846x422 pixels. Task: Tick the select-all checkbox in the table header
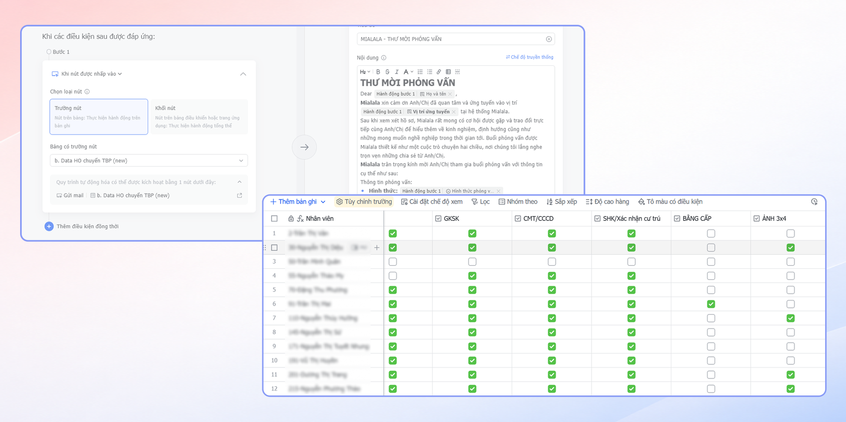pos(274,218)
